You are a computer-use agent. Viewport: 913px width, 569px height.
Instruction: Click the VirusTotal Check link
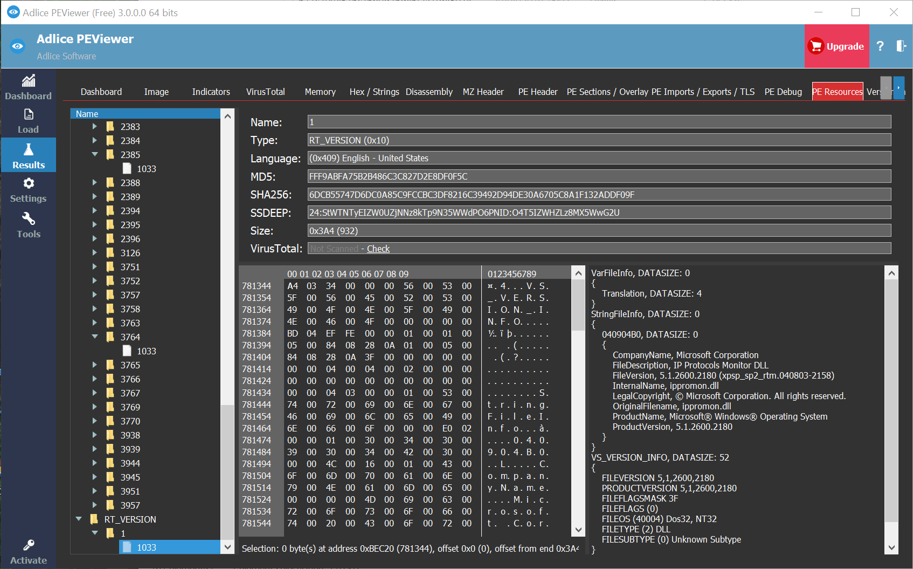pos(378,249)
